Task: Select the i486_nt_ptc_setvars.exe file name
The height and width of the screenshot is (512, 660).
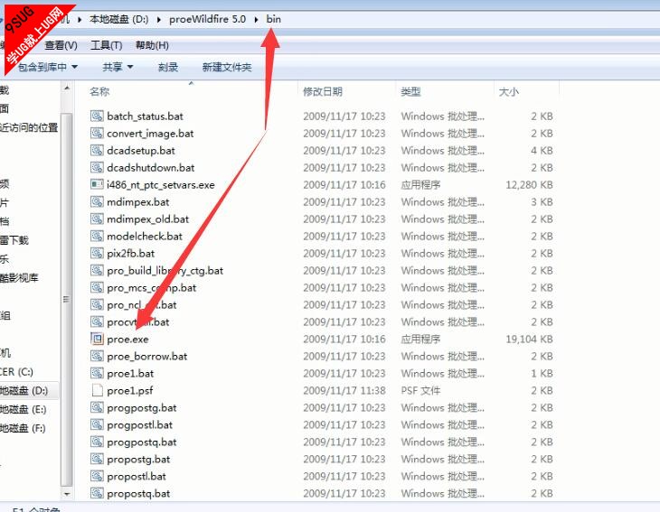Action: point(161,184)
